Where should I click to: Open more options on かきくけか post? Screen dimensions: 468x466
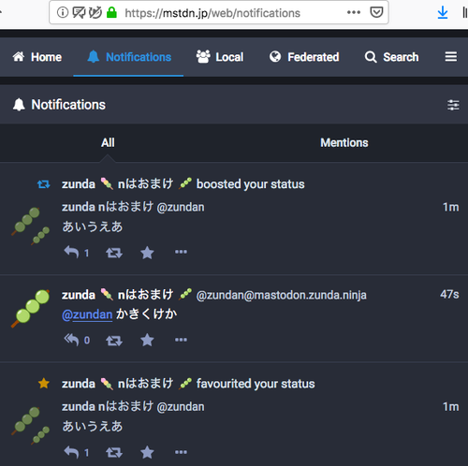(181, 340)
